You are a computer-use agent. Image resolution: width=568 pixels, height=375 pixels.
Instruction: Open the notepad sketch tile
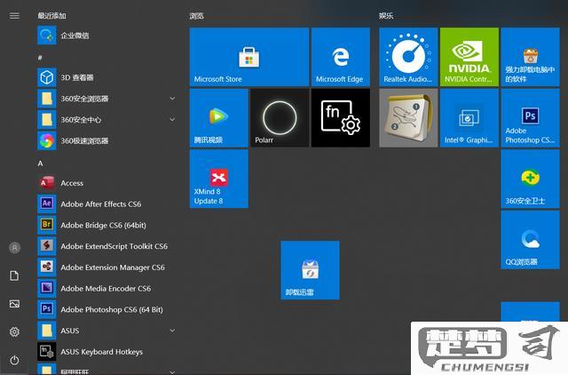click(408, 118)
